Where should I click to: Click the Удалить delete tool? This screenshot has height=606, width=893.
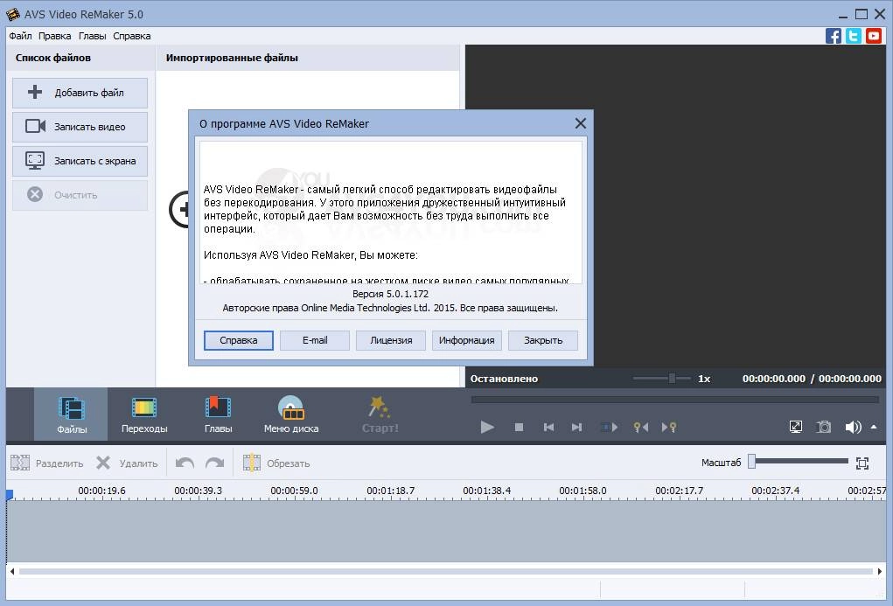pos(127,463)
